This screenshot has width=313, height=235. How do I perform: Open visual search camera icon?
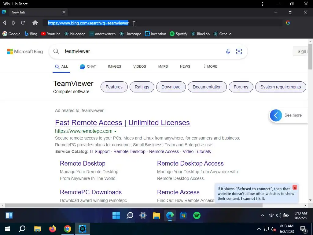[x=239, y=51]
